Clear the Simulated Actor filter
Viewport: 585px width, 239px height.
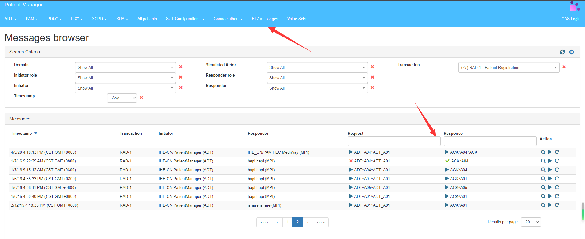[372, 67]
